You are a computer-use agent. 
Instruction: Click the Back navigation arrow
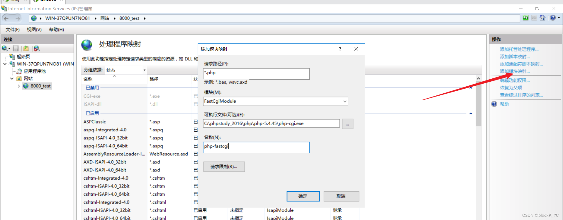click(6, 18)
